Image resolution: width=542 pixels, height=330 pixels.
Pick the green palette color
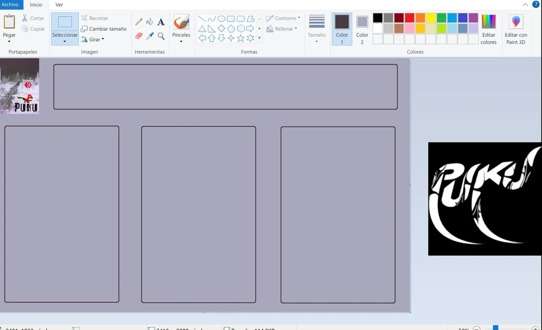(441, 18)
